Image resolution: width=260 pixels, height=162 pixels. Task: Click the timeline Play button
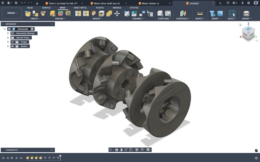(x=12, y=158)
